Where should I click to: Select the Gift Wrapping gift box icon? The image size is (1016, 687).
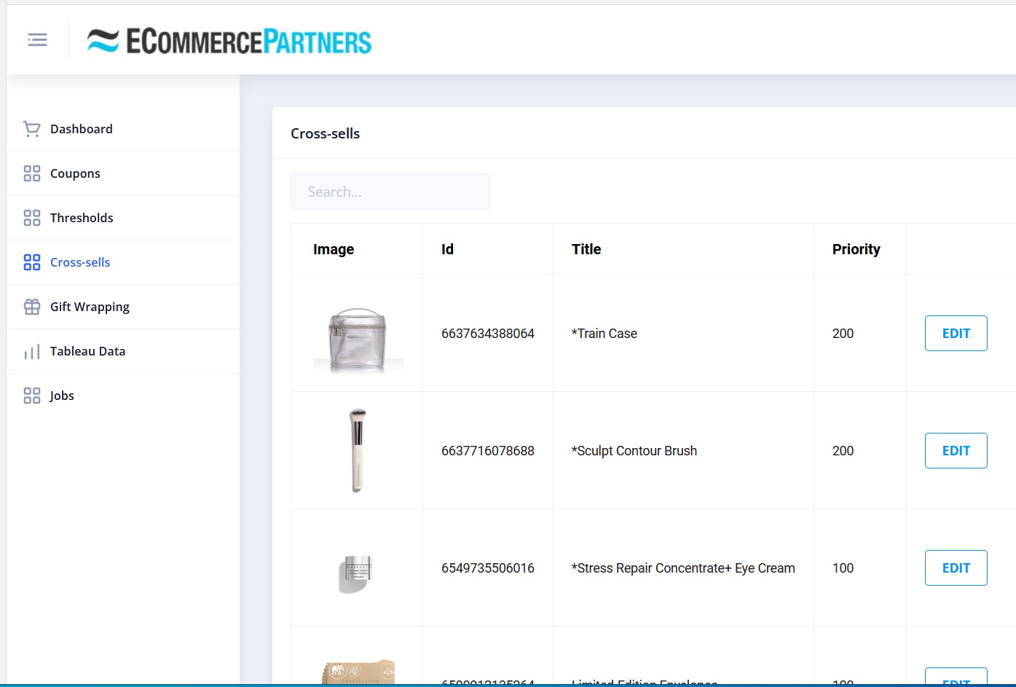tap(31, 307)
